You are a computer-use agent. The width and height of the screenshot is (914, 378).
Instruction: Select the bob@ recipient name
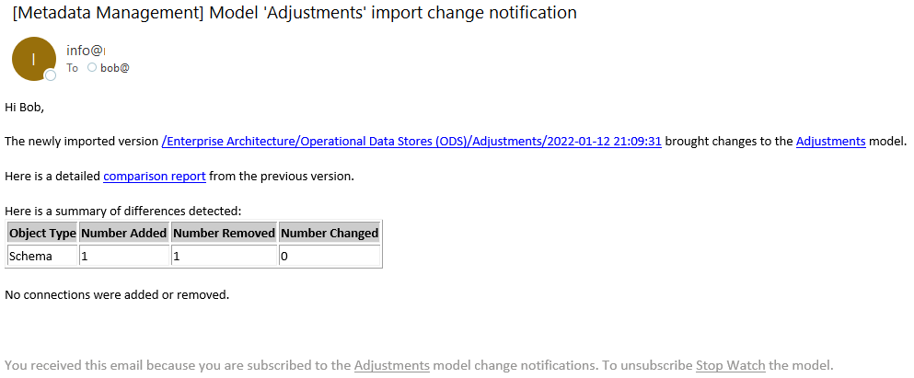pos(115,68)
